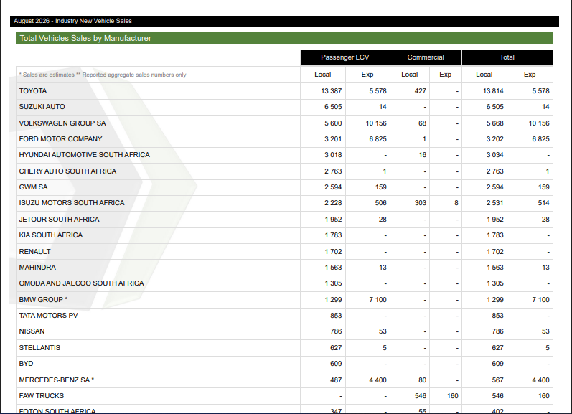Click the 'Commercial' column group header
The width and height of the screenshot is (572, 414).
[426, 57]
